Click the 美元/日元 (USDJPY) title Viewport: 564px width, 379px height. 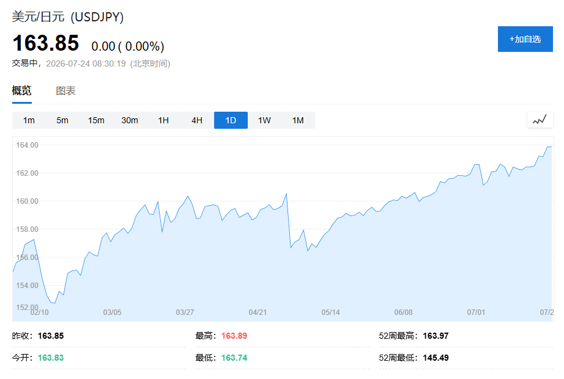[68, 17]
